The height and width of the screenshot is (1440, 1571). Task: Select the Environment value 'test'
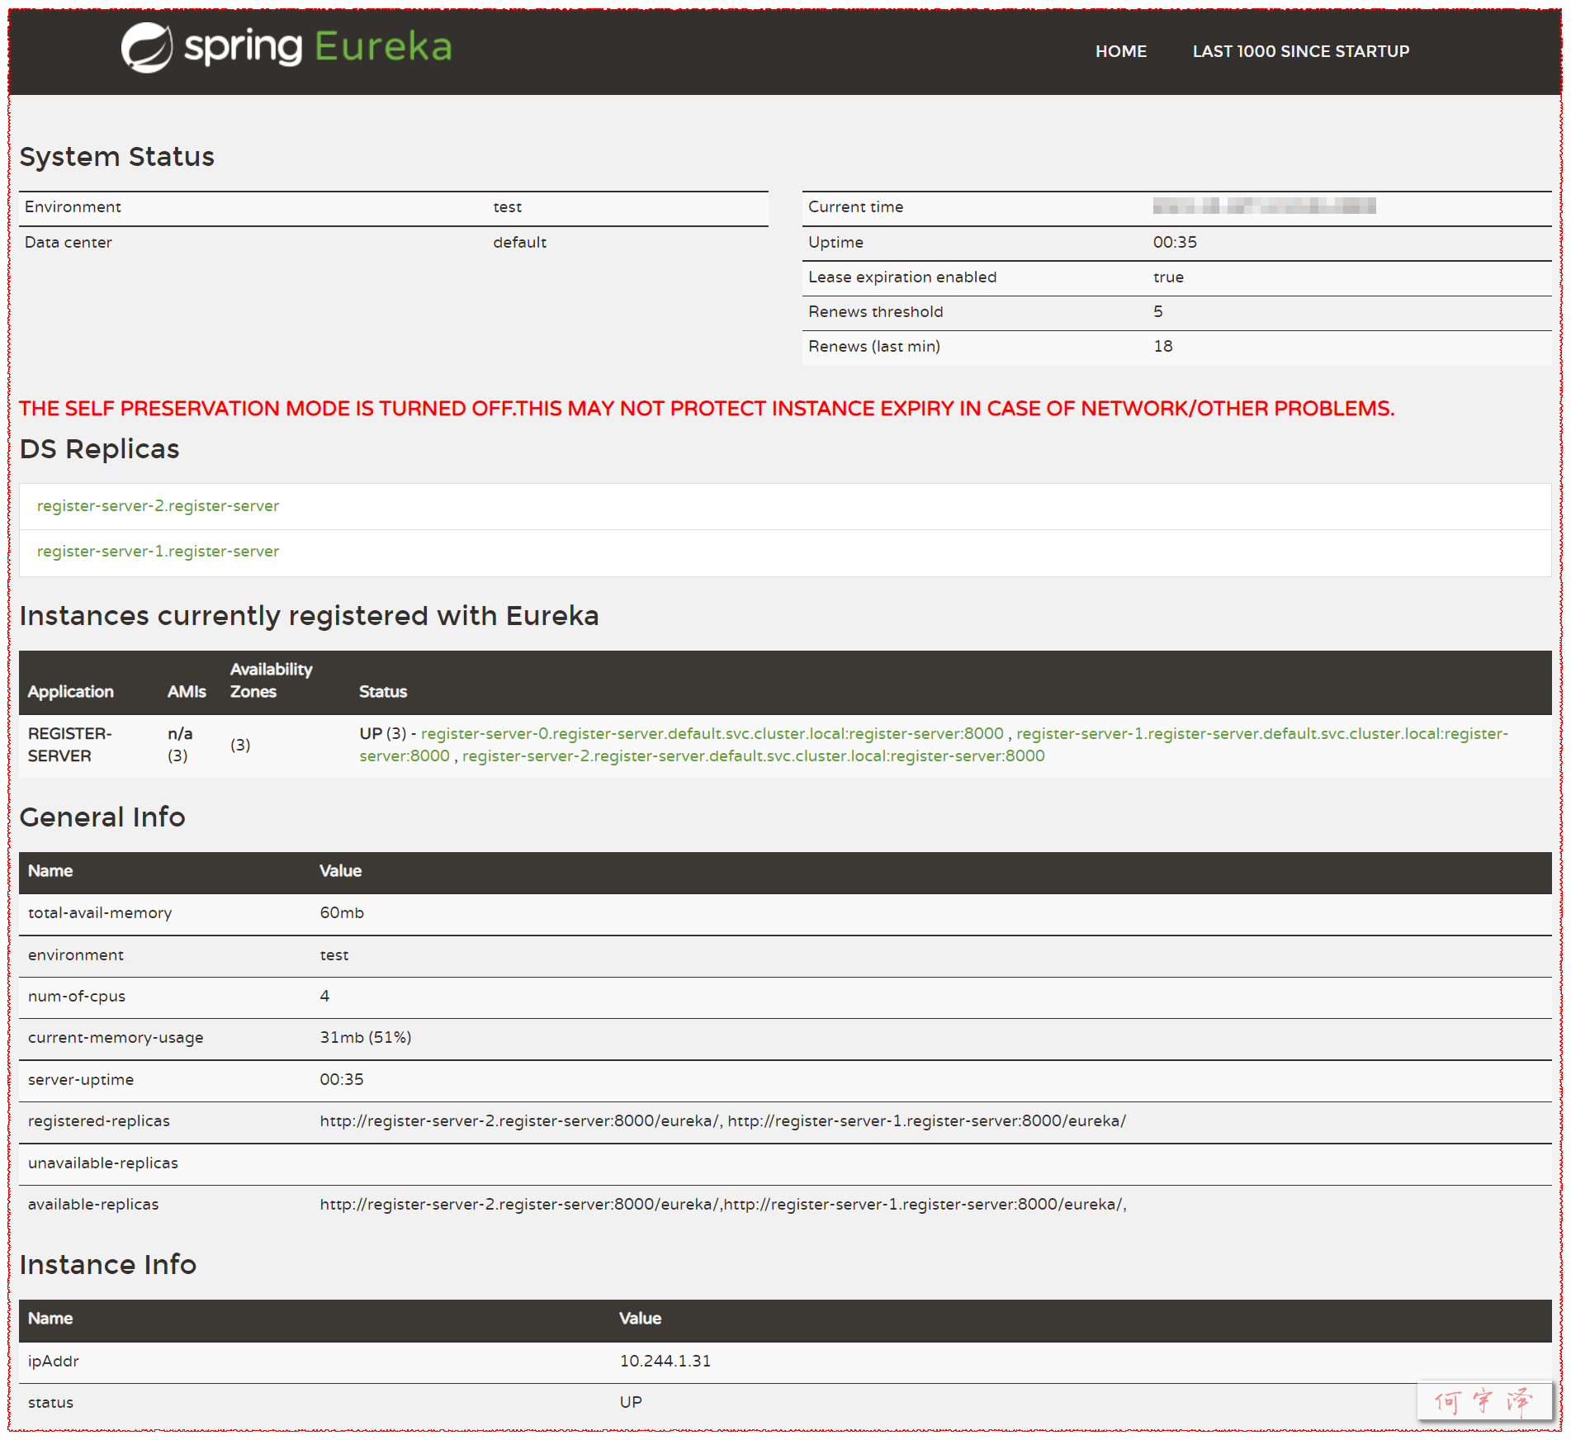(x=508, y=207)
